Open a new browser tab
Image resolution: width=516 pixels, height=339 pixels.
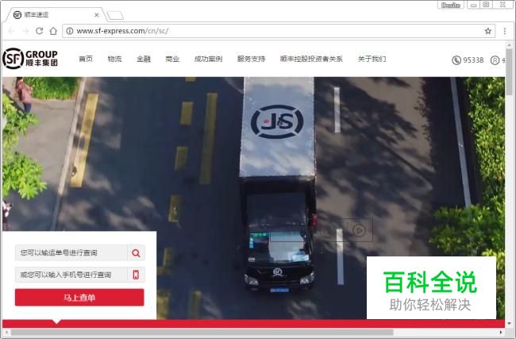tap(115, 15)
